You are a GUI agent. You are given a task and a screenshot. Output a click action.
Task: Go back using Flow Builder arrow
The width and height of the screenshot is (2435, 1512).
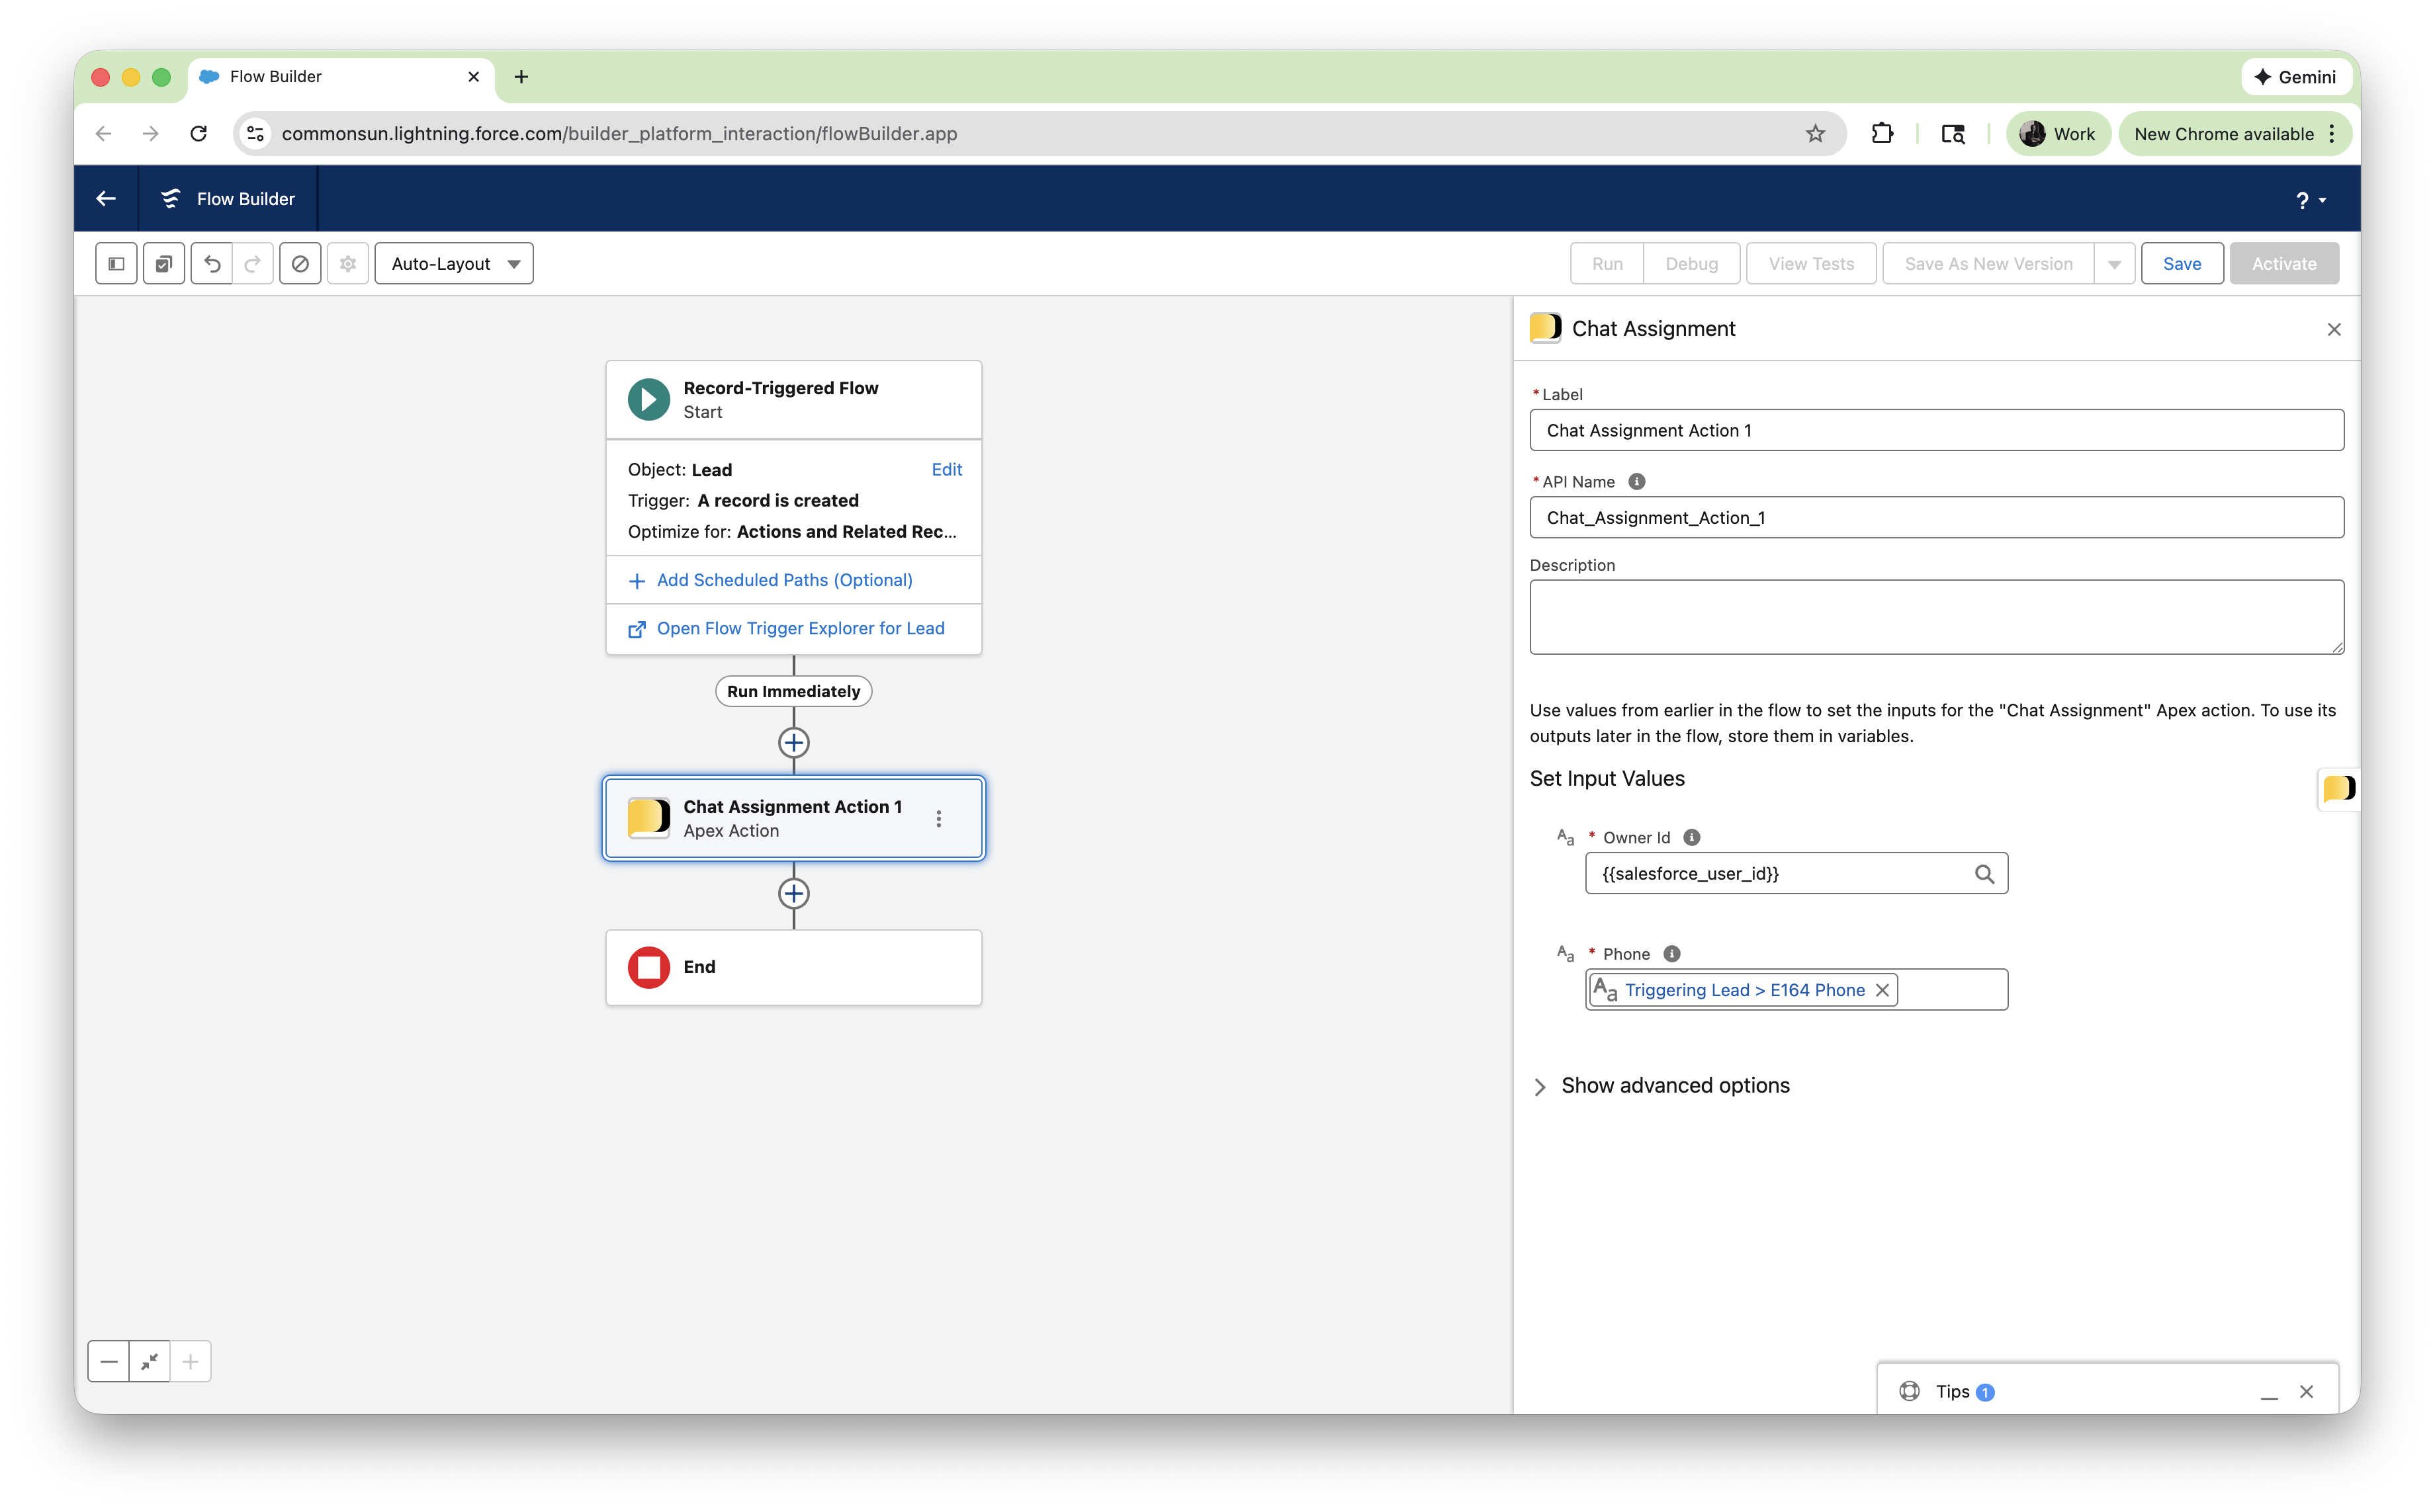coord(106,199)
